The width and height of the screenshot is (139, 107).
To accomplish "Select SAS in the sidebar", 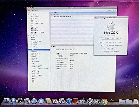I will tap(32, 60).
